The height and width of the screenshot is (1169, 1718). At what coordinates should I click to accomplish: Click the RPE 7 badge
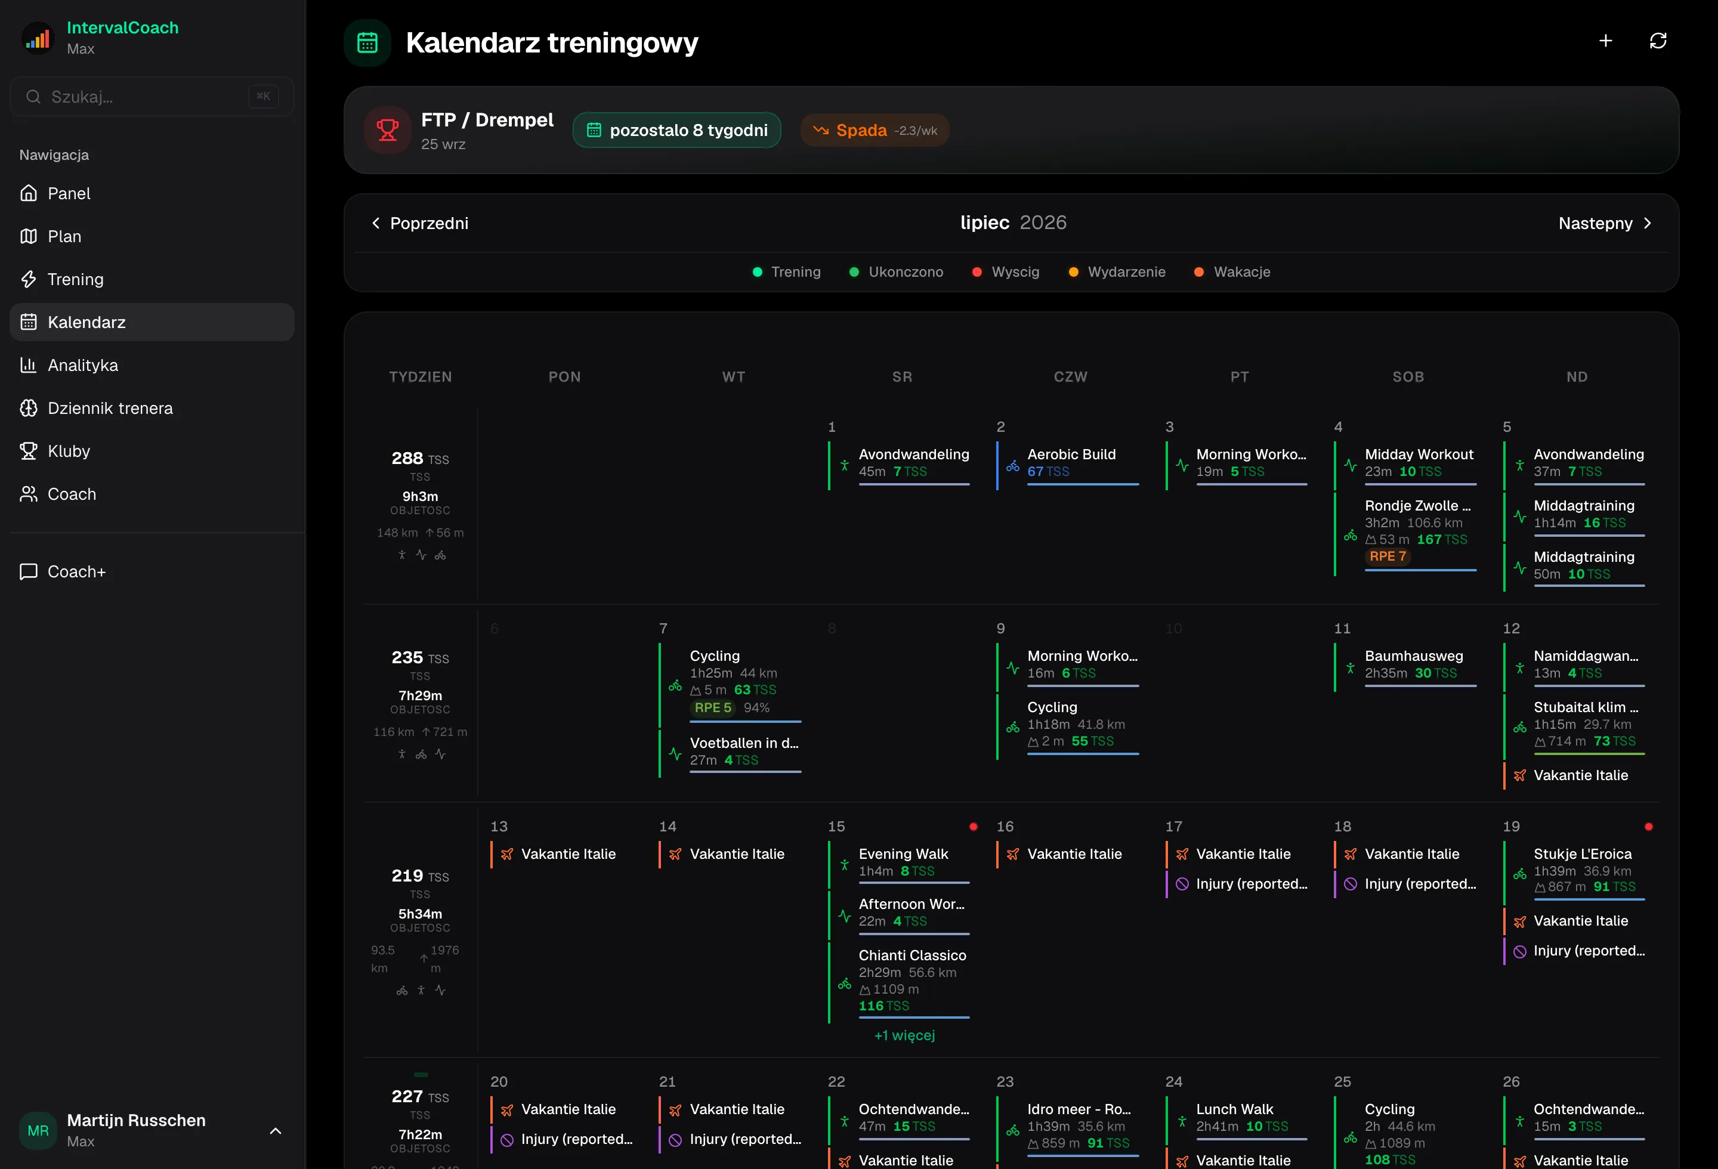point(1387,556)
